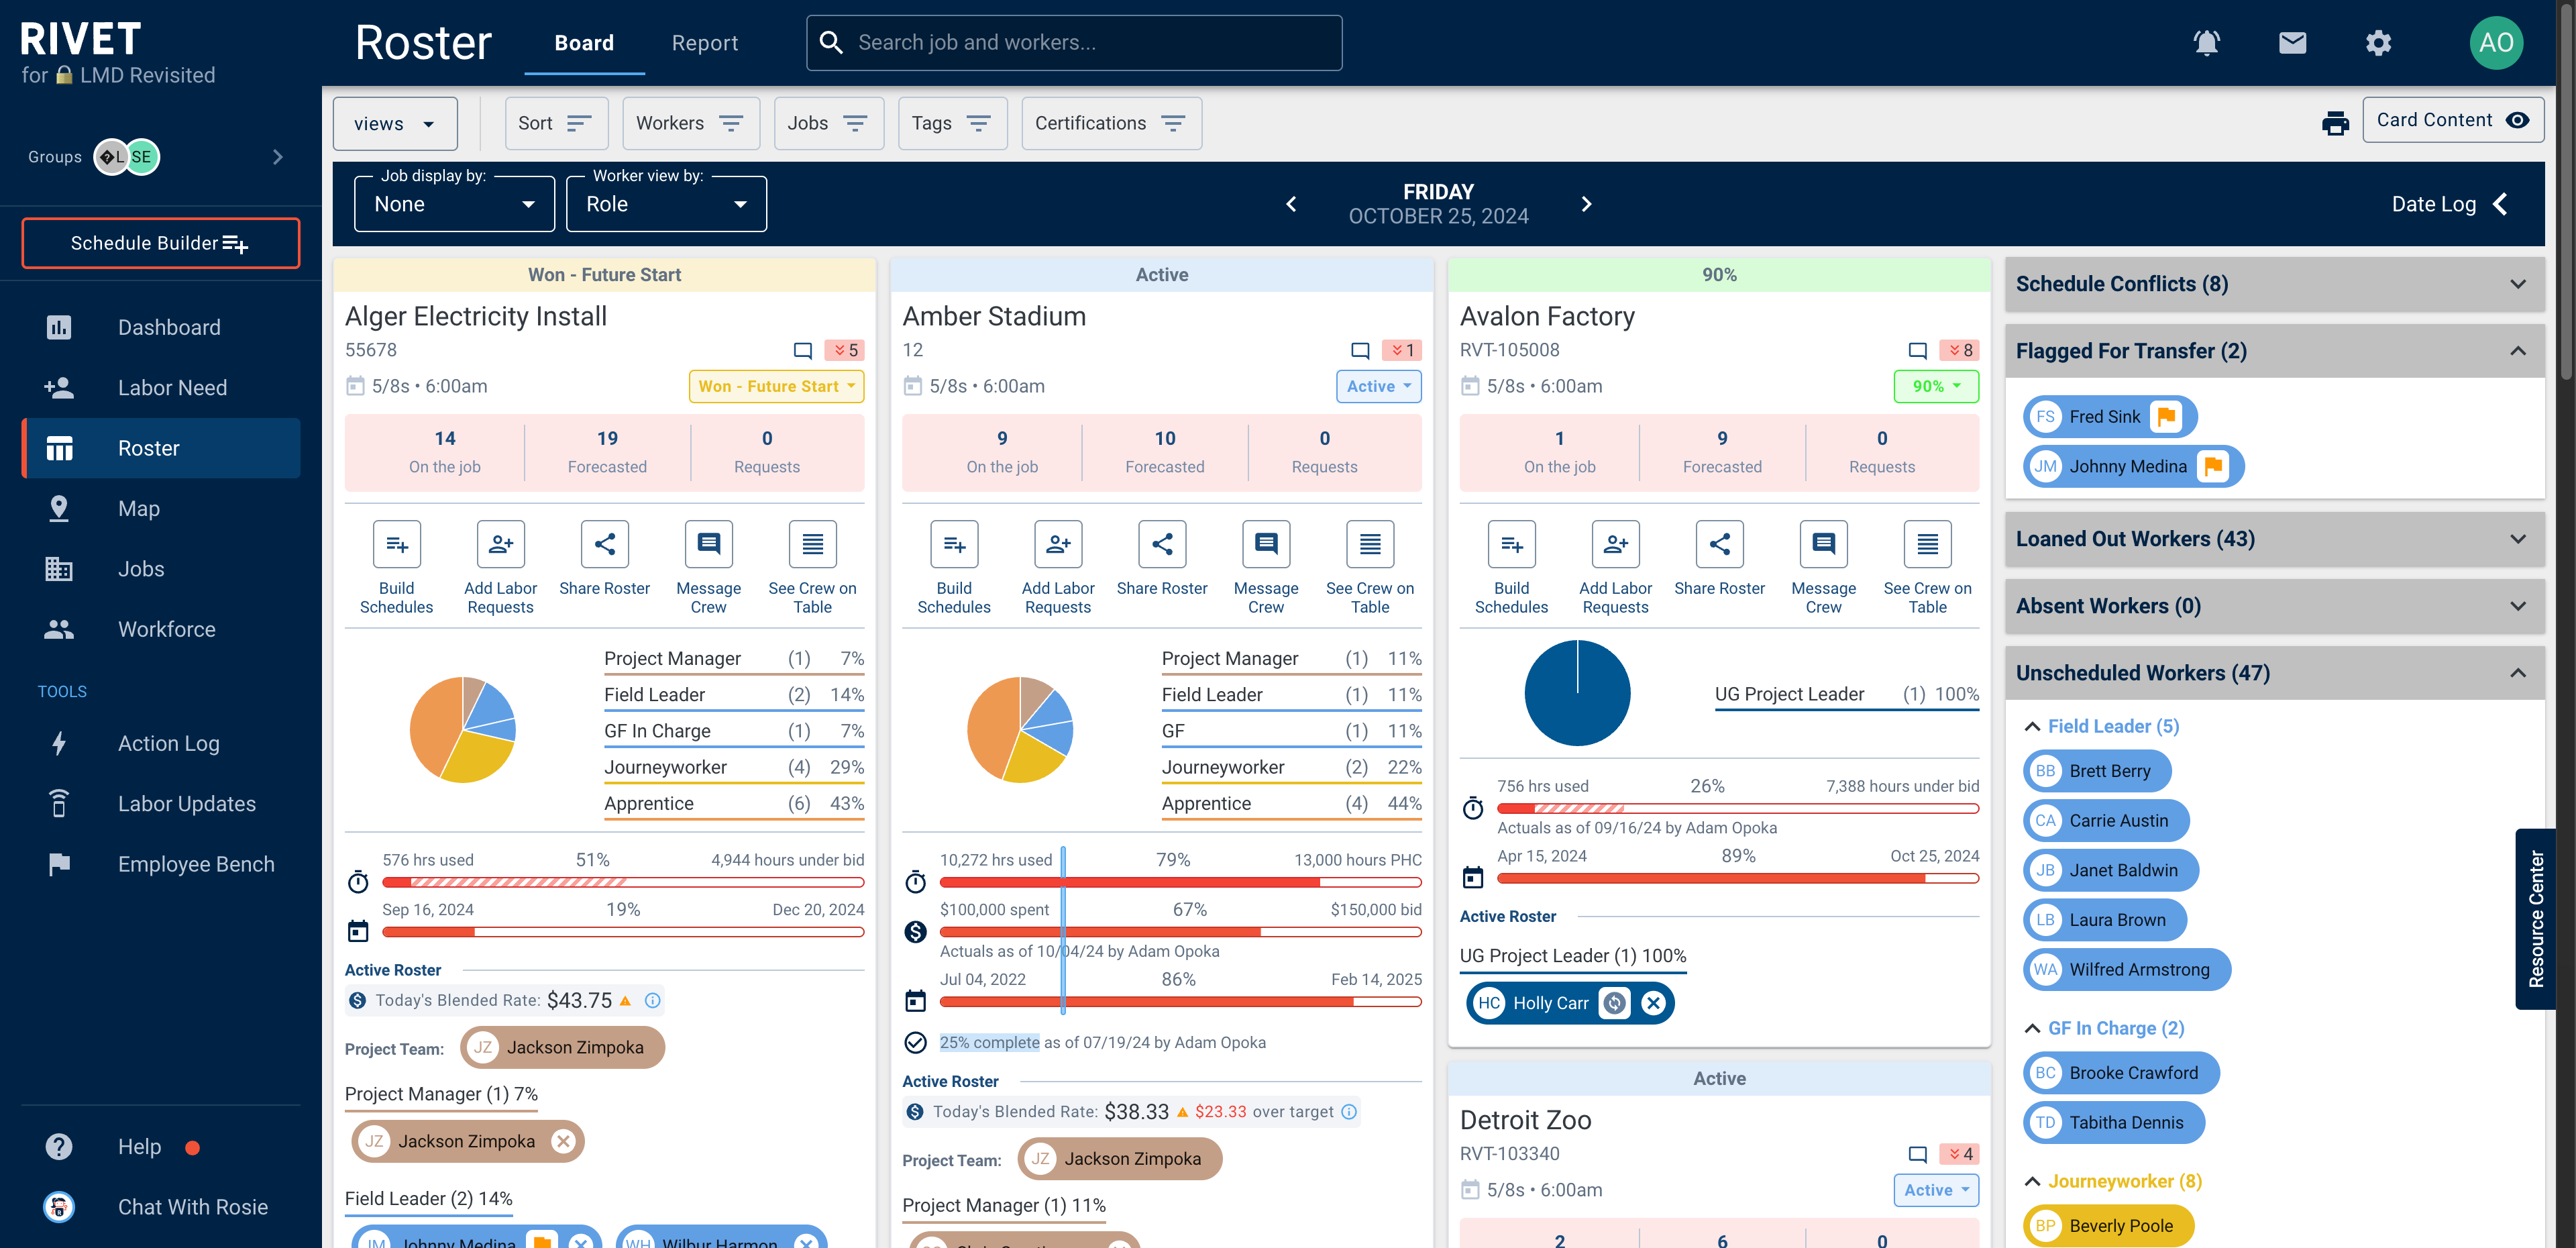Open Chat With Rosie

pyautogui.click(x=161, y=1207)
